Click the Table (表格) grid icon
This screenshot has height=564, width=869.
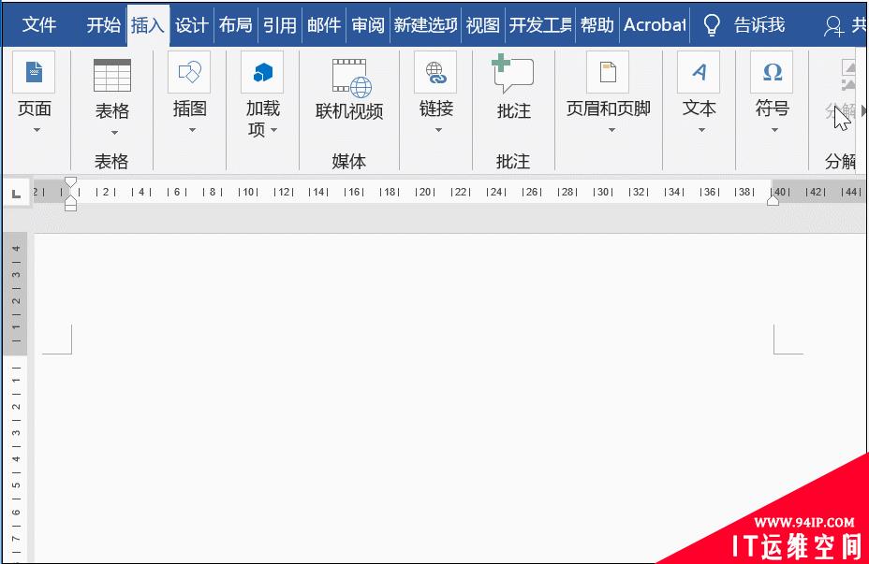tap(112, 75)
